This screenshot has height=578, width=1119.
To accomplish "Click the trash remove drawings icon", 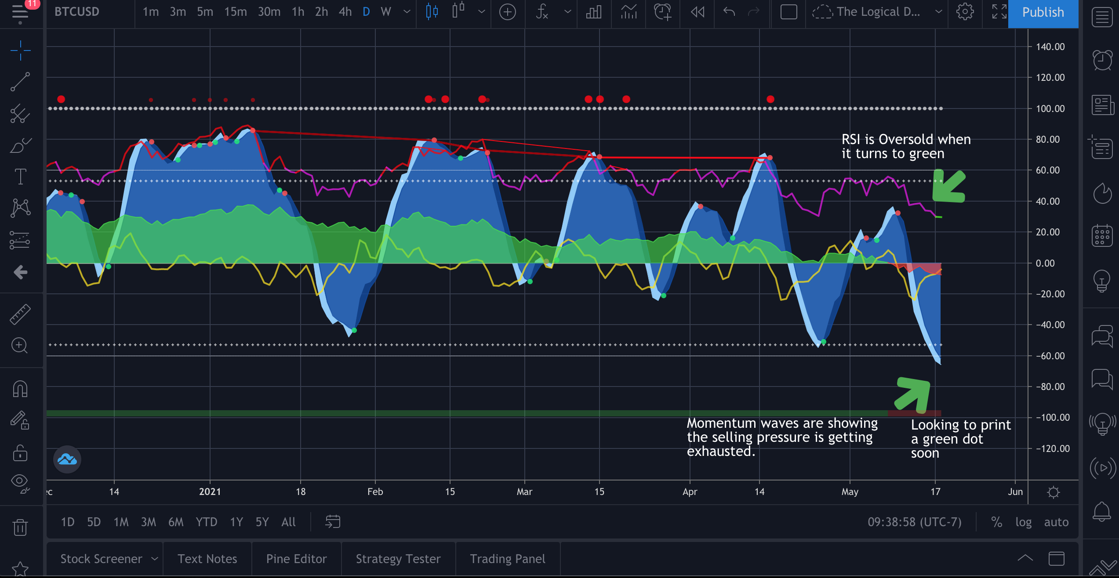I will point(20,527).
